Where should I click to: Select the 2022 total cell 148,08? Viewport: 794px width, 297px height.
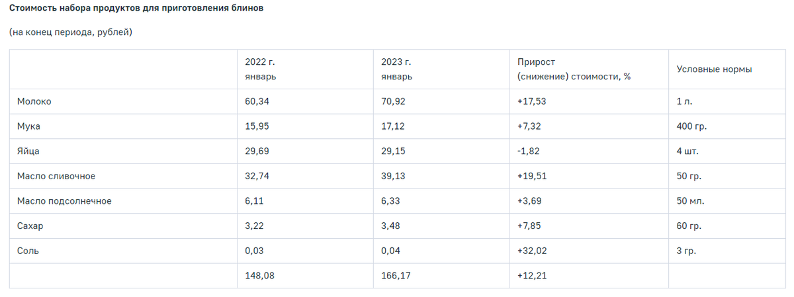pos(259,276)
